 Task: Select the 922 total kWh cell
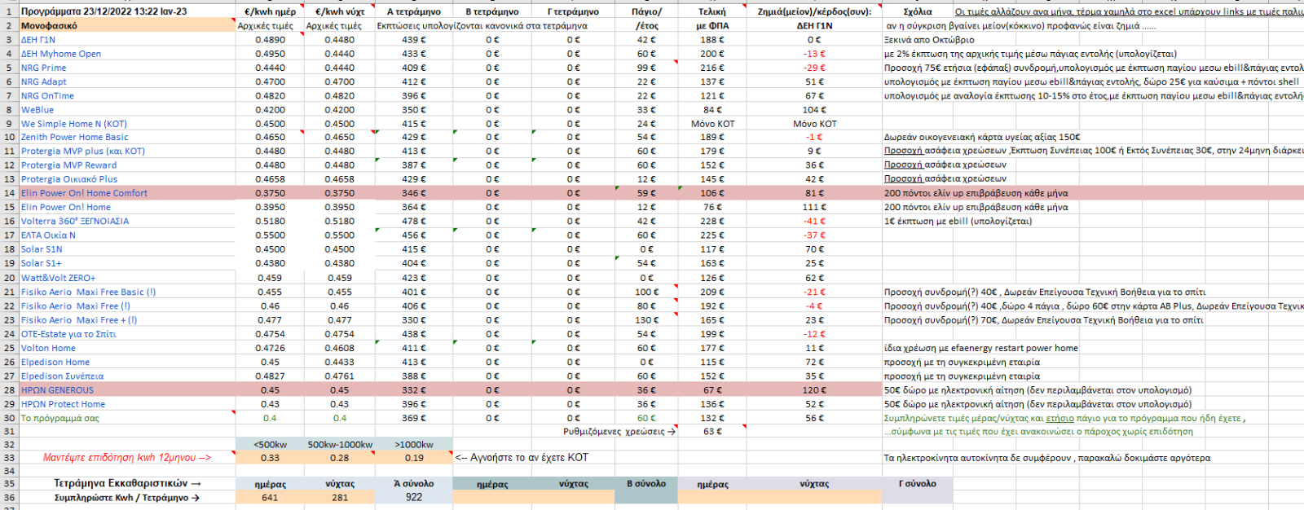point(413,497)
